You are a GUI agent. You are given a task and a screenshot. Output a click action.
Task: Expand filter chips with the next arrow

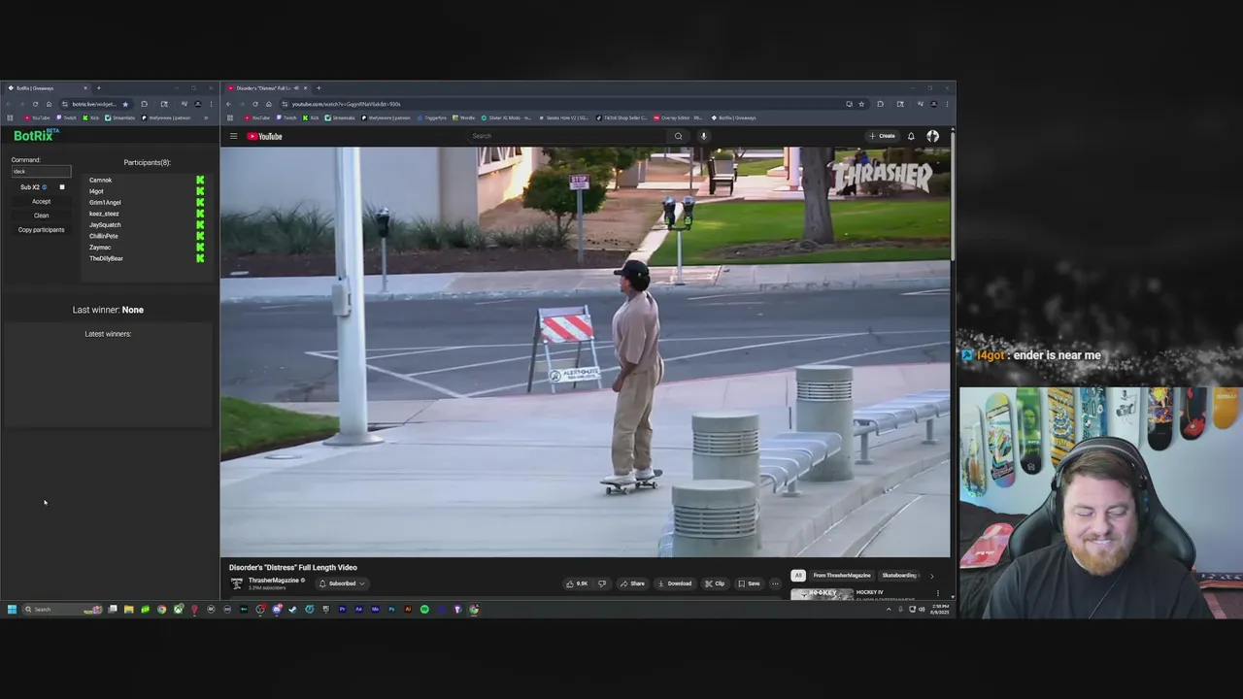pos(931,576)
